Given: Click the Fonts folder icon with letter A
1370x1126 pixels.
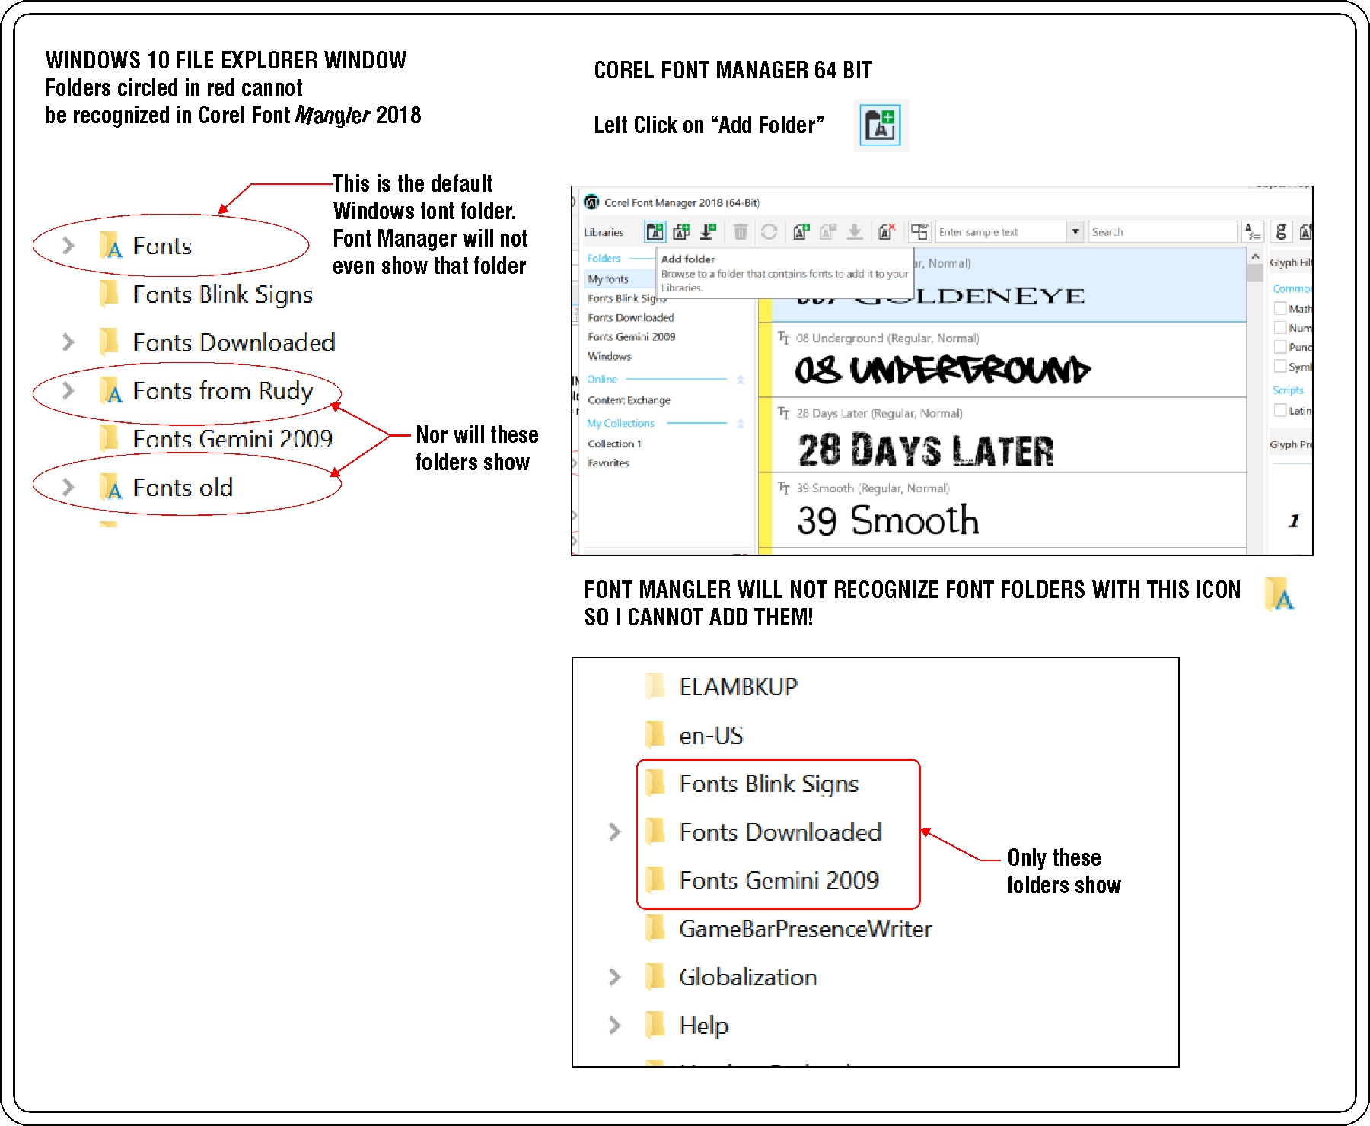Looking at the screenshot, I should point(111,246).
